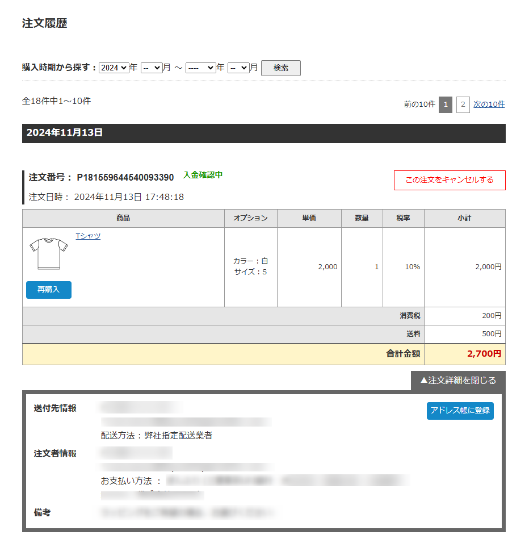Open the start month dropdown
The width and height of the screenshot is (529, 543).
point(152,68)
